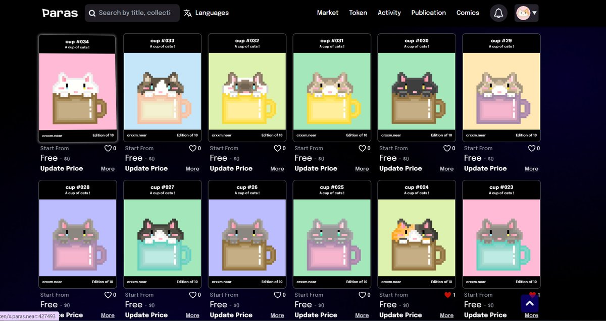
Task: Click More under cup #028
Action: point(108,315)
